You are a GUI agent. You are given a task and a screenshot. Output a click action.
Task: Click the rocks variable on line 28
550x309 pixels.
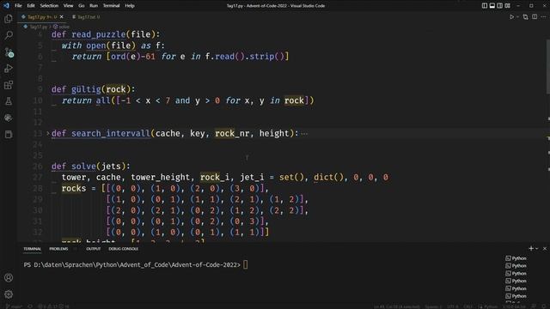74,188
